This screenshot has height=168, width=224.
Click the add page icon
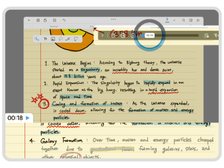pyautogui.click(x=45, y=20)
